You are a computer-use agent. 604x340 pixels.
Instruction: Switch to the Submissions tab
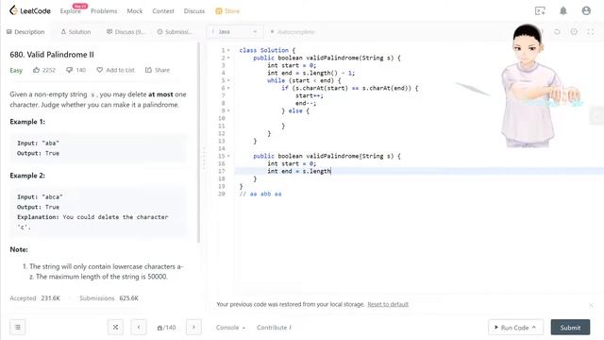(x=175, y=31)
